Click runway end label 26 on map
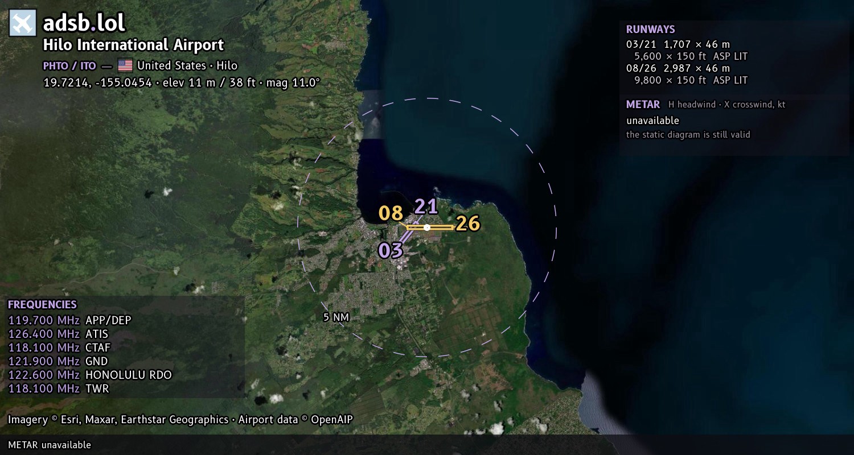This screenshot has width=854, height=455. (x=468, y=224)
